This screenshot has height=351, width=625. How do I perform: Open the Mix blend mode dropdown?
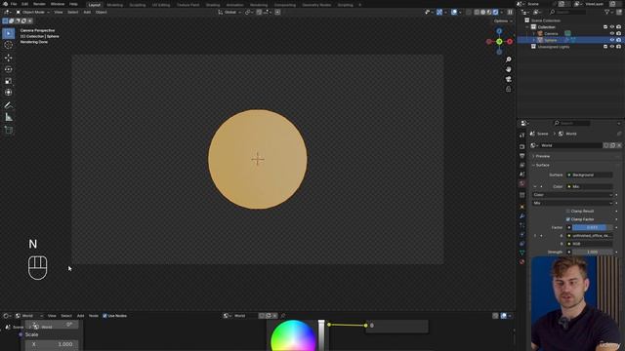tap(572, 203)
